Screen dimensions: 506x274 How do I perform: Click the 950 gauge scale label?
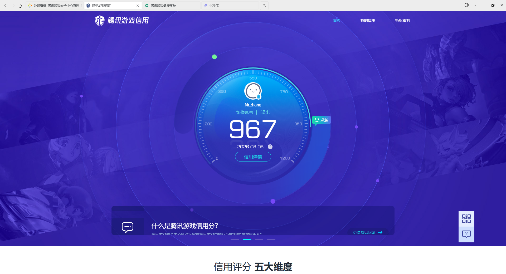[x=298, y=124]
